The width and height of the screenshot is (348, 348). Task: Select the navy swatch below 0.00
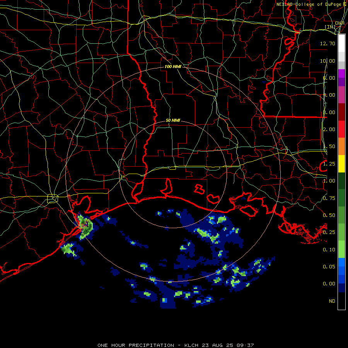pos(342,288)
